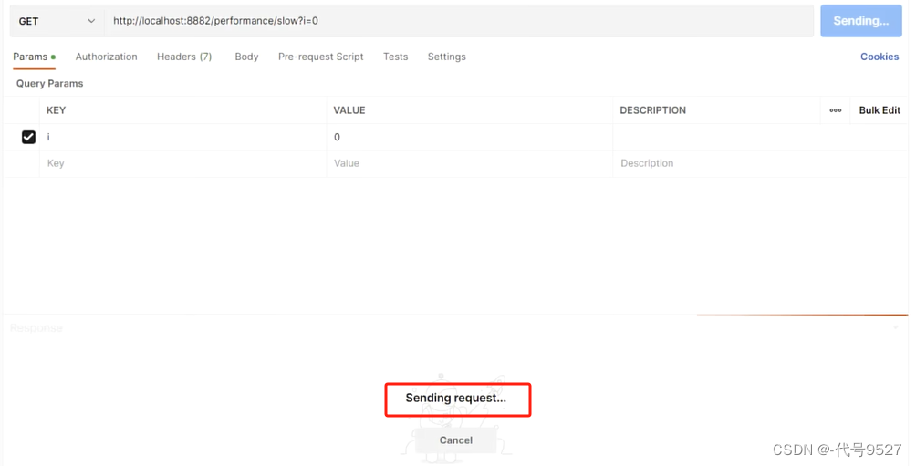The width and height of the screenshot is (916, 466).
Task: Uncheck the checkbox for param i
Action: click(x=28, y=137)
